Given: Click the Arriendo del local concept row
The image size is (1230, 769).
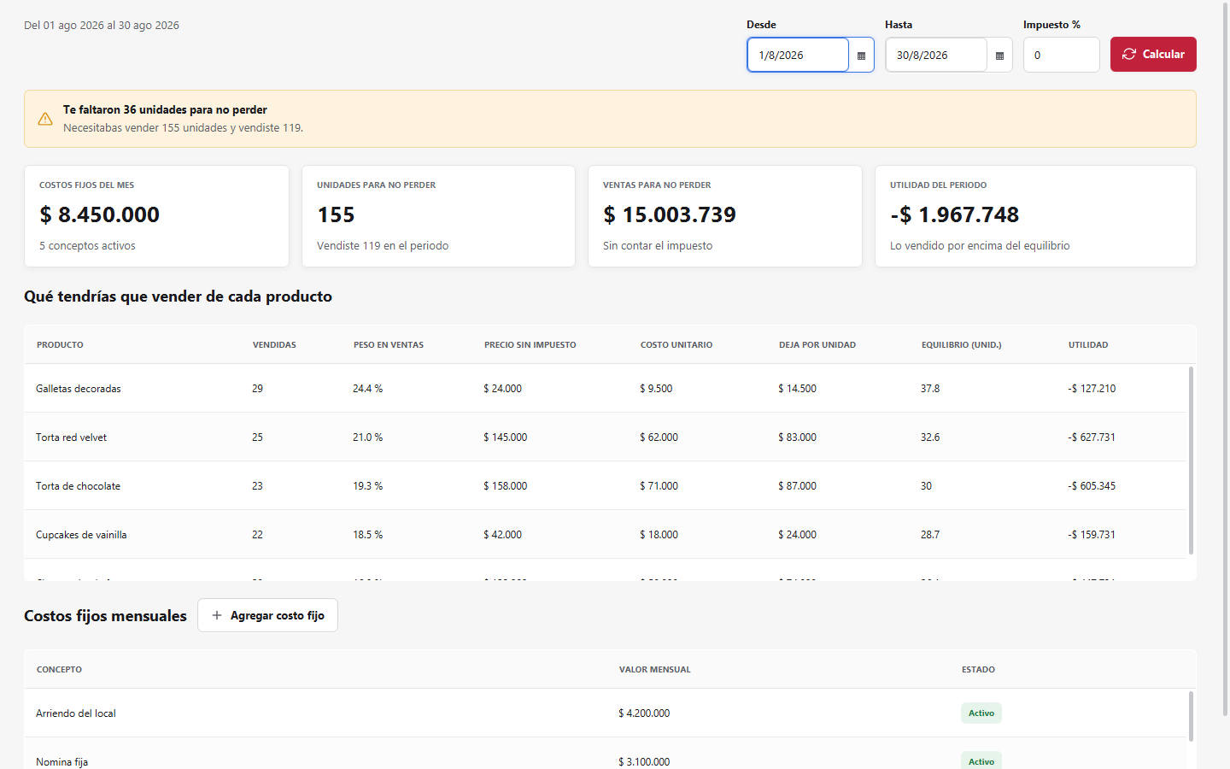Looking at the screenshot, I should click(605, 713).
